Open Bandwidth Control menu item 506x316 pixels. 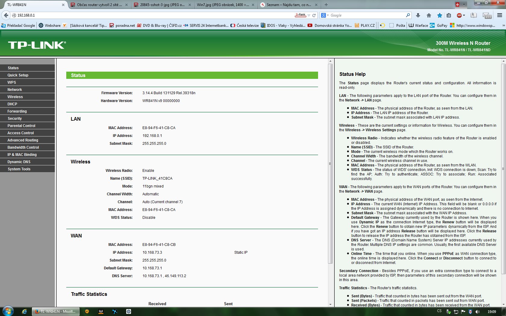[27, 147]
